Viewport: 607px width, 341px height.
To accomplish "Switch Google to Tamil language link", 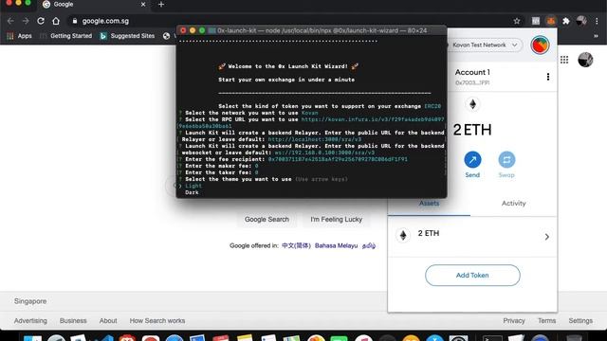I will click(369, 245).
